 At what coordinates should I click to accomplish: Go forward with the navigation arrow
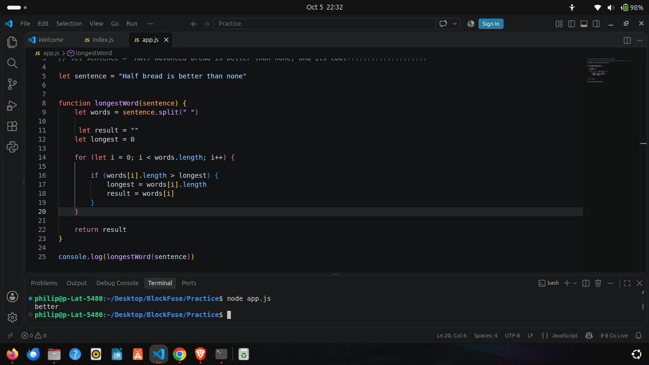click(206, 24)
